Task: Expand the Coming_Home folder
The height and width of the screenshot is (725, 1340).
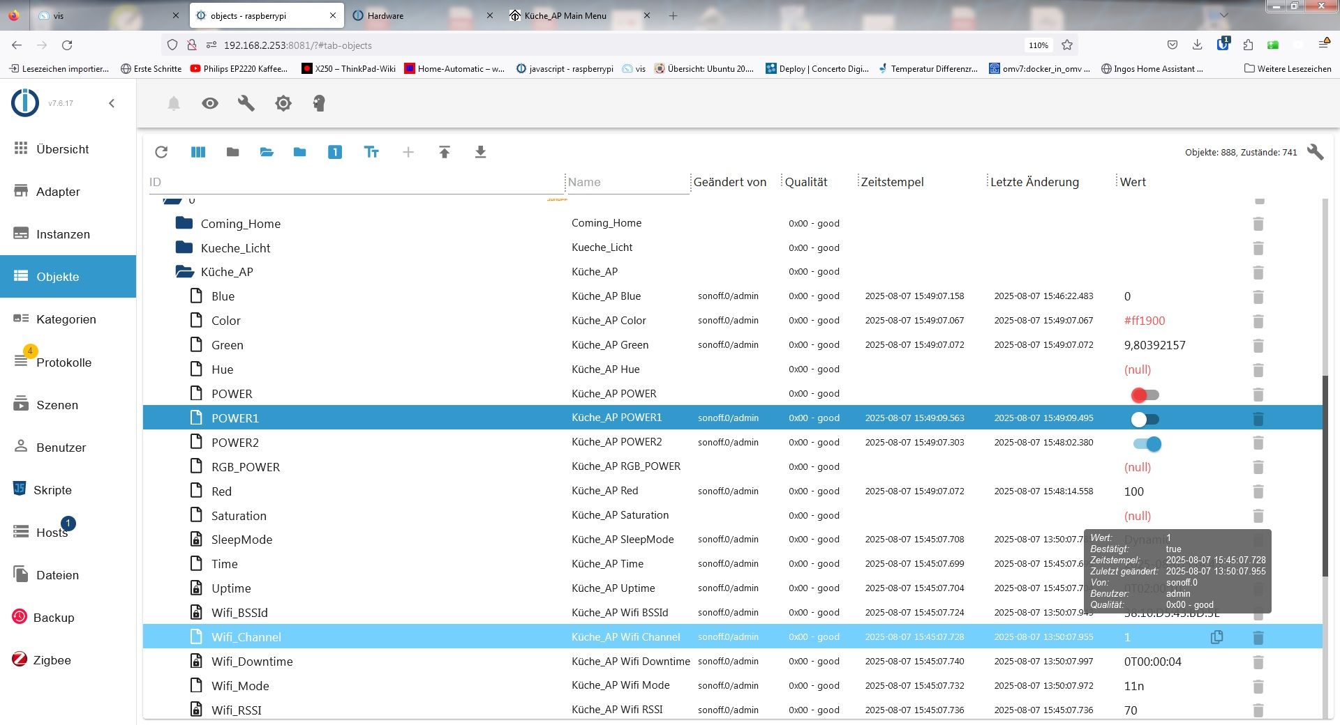Action: click(x=184, y=223)
